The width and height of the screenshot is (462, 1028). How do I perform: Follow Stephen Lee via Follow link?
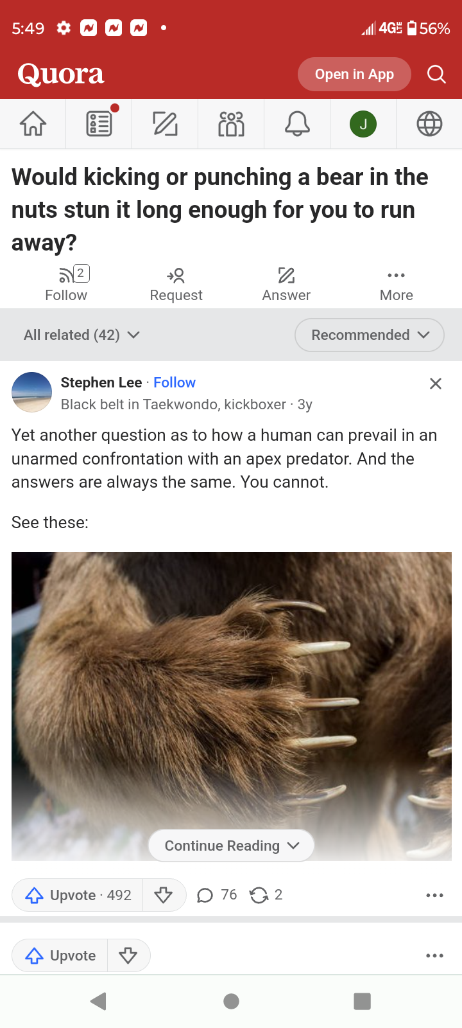(x=175, y=382)
